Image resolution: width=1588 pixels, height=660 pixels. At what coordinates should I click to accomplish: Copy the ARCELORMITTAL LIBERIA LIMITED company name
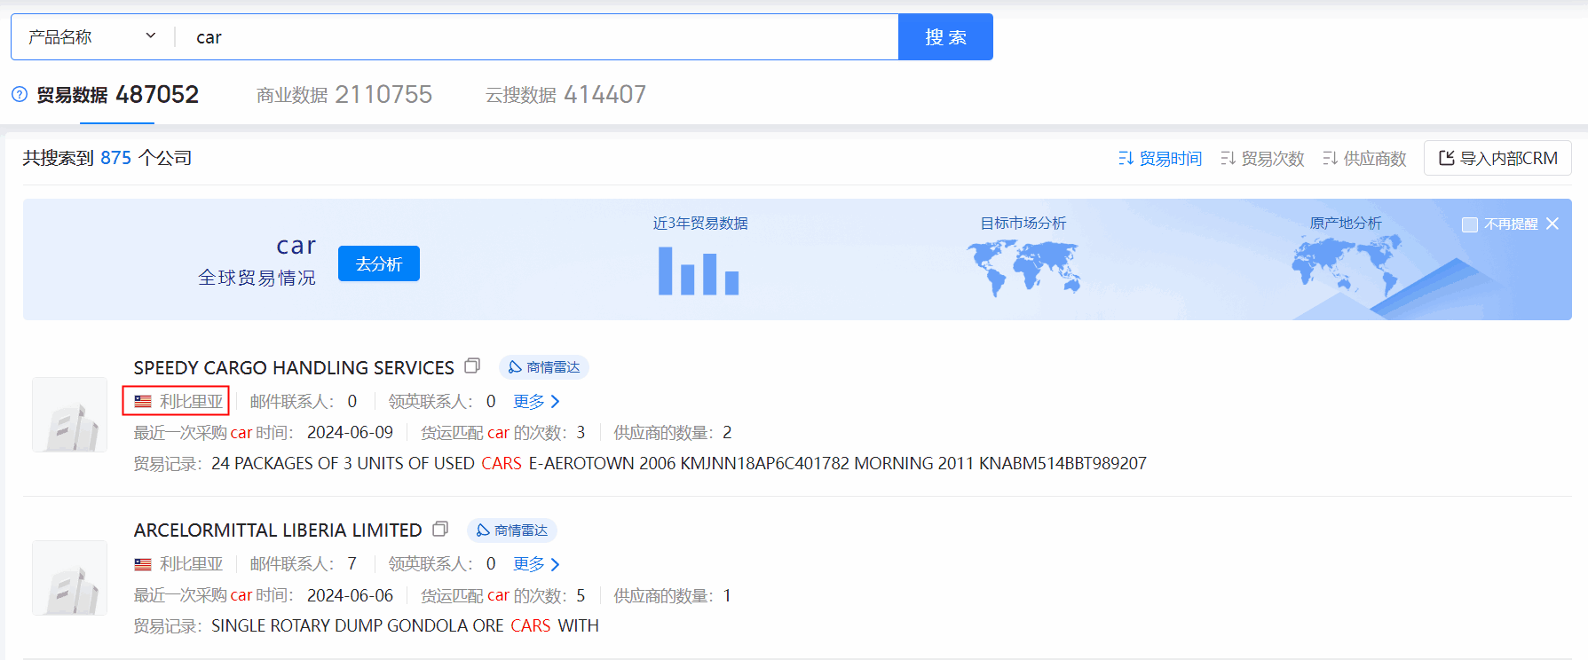coord(440,530)
